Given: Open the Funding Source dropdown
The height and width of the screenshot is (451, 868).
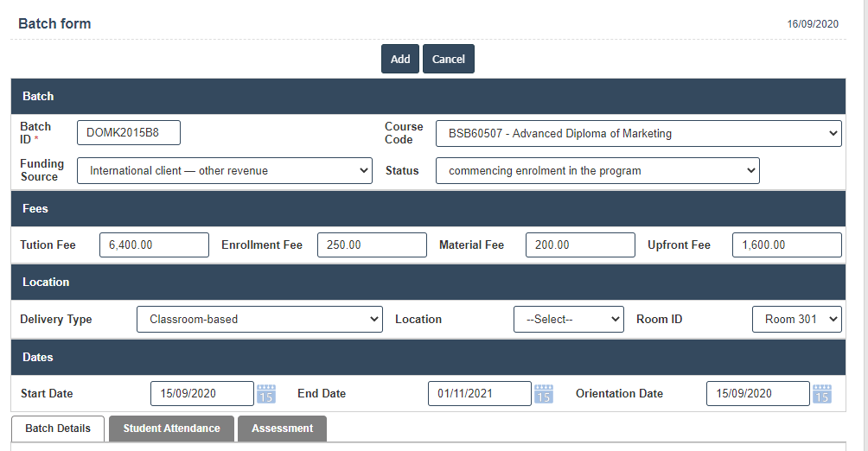Looking at the screenshot, I should click(225, 171).
